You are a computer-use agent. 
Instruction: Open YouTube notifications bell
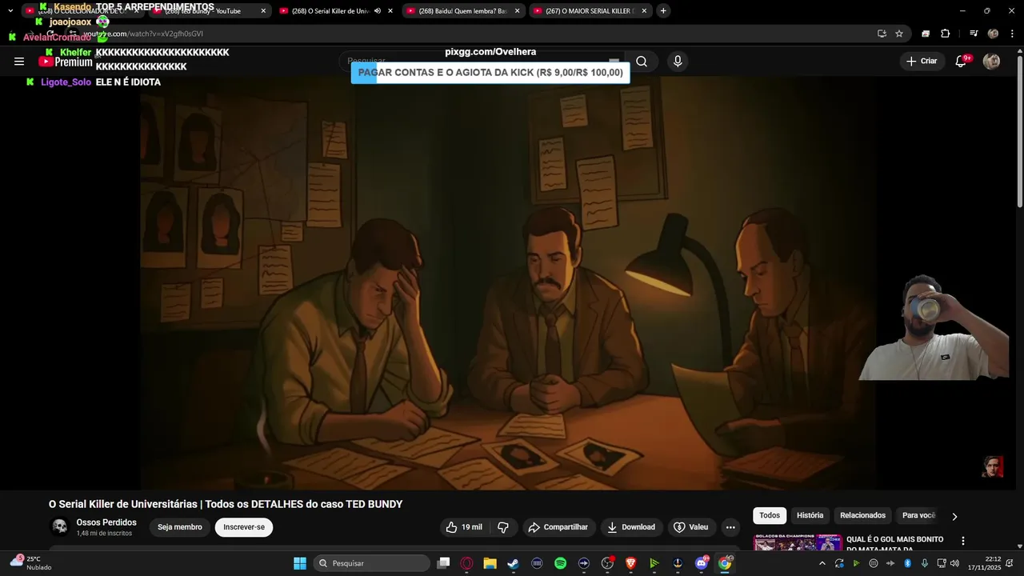click(x=961, y=62)
